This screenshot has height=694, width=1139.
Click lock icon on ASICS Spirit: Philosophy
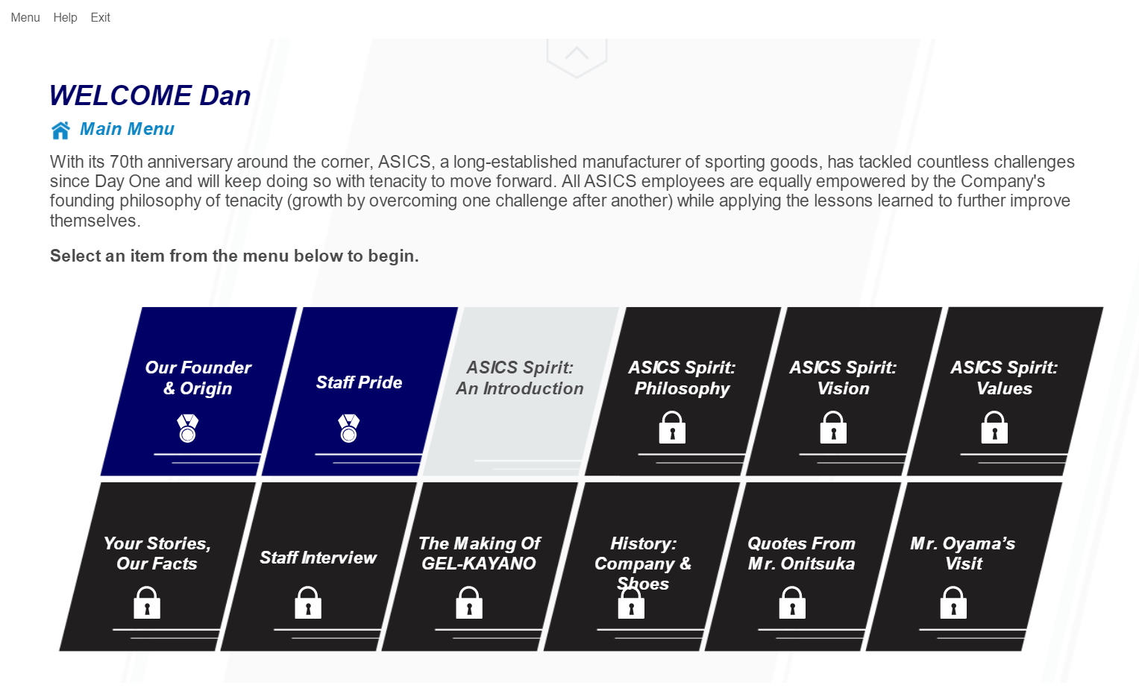pos(672,429)
